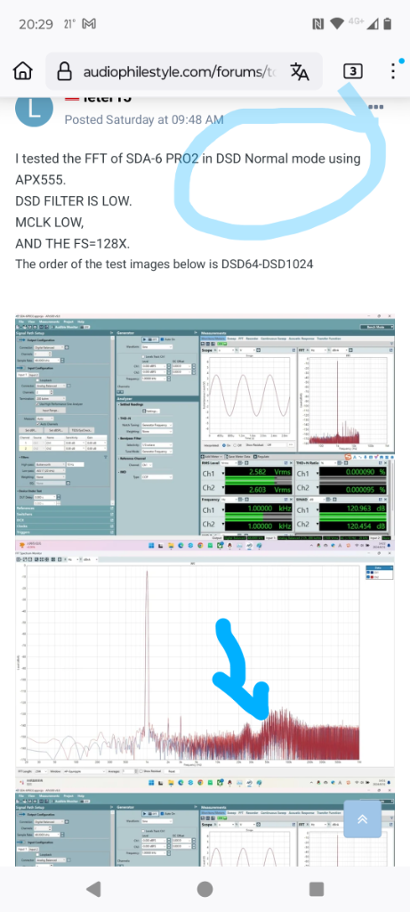Select the text 'DSD FILTER IS LOW.'
Image resolution: width=410 pixels, height=912 pixels.
tap(74, 200)
